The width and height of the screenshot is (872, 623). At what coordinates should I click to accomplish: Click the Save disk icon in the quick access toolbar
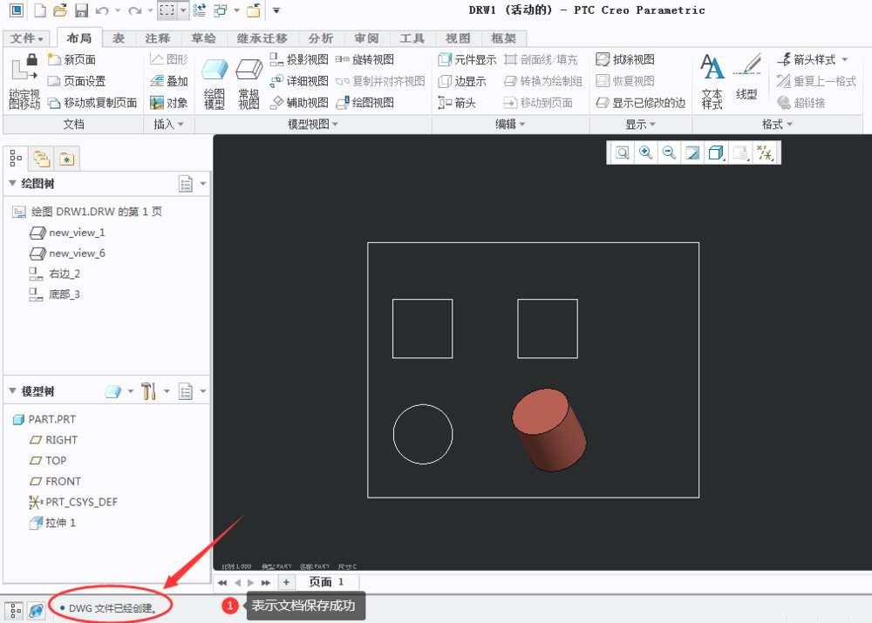coord(81,10)
